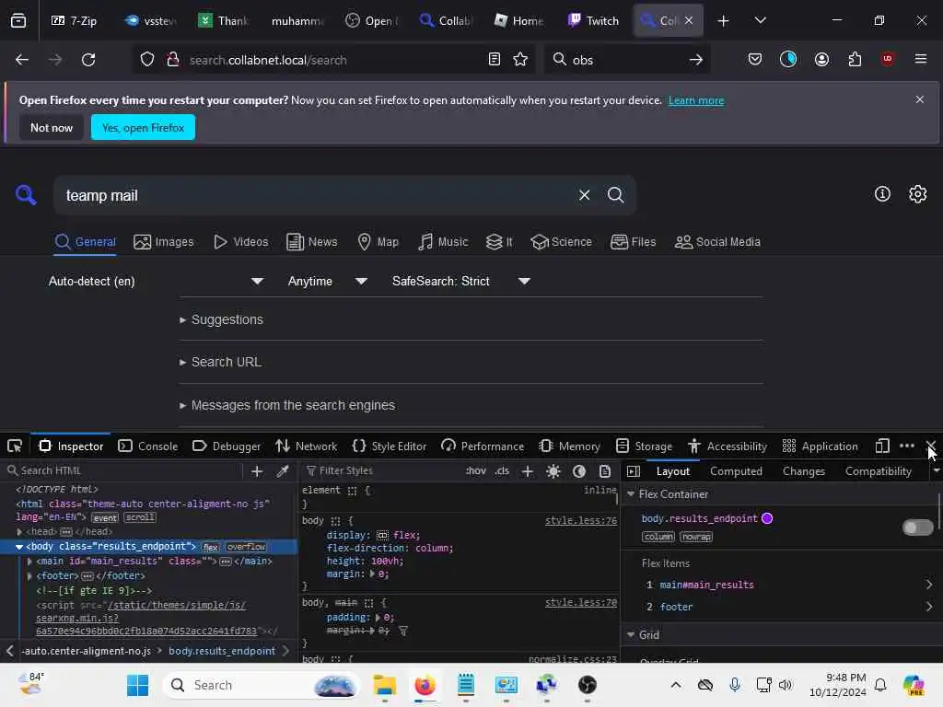Switch to Computed sidebar tab
The height and width of the screenshot is (707, 943).
[x=736, y=471]
